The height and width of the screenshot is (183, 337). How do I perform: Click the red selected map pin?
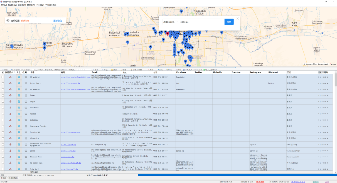[x=168, y=34]
